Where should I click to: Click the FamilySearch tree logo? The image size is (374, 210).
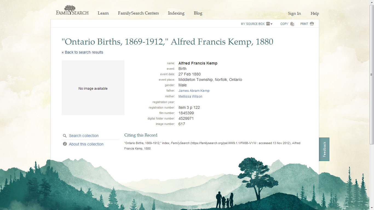[x=70, y=7]
